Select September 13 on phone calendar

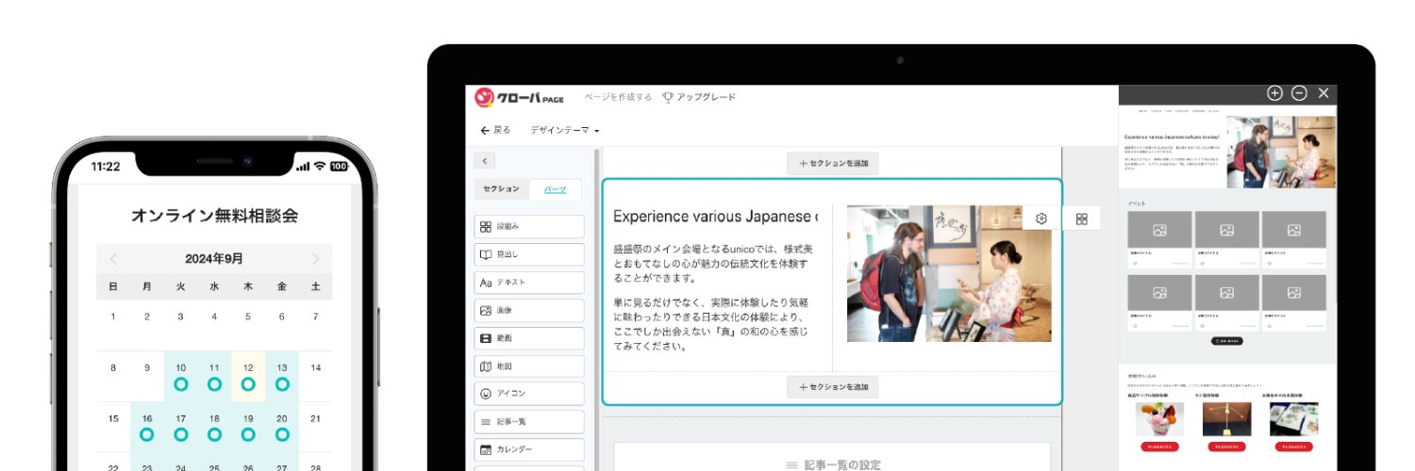coord(282,376)
